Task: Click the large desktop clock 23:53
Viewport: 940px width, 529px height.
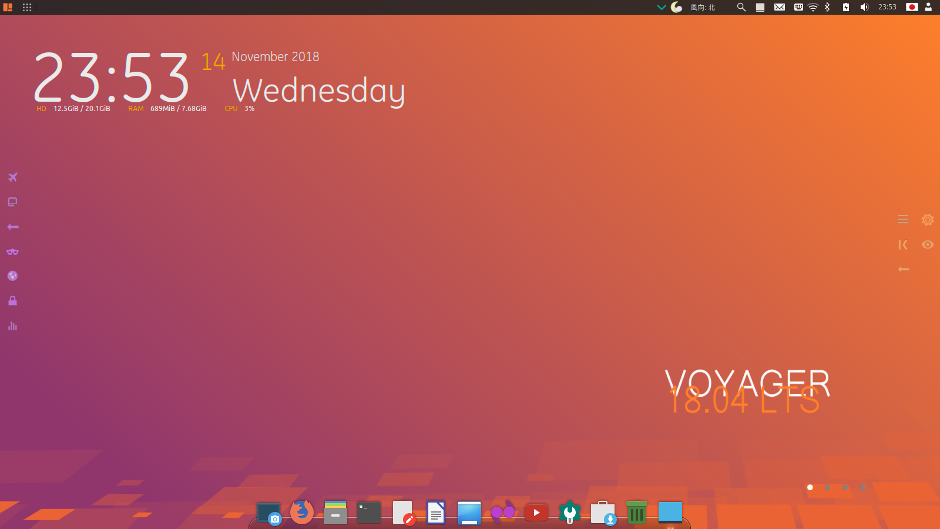Action: pyautogui.click(x=112, y=78)
